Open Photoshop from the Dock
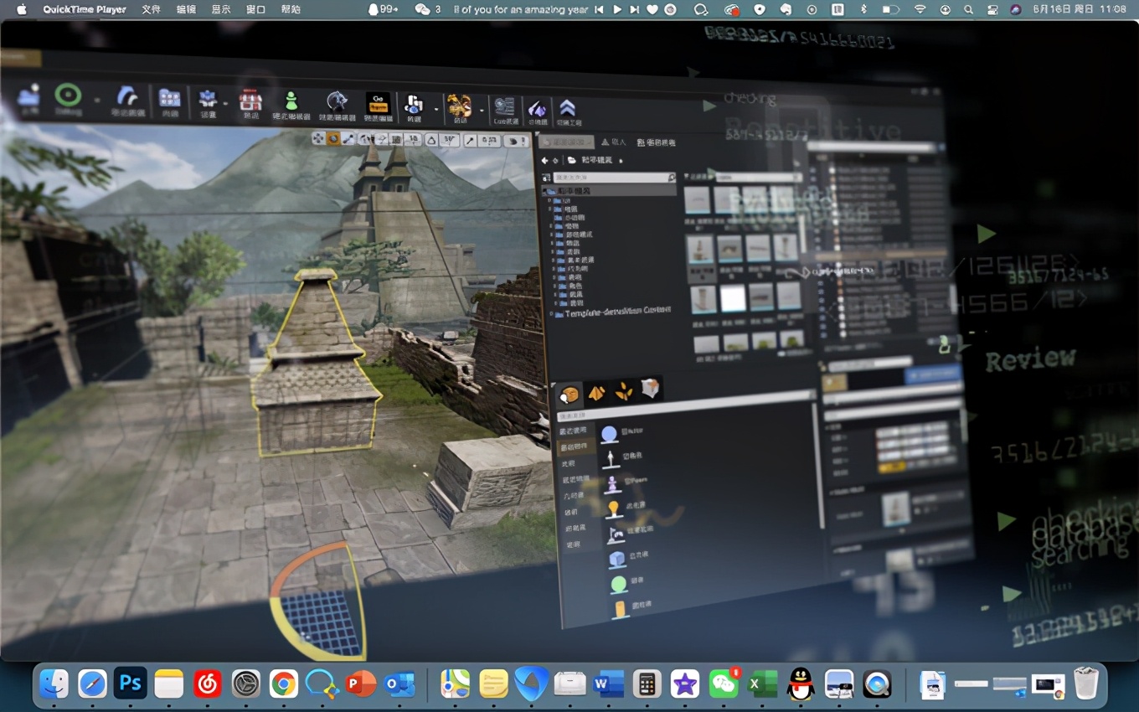1139x712 pixels. pos(130,684)
